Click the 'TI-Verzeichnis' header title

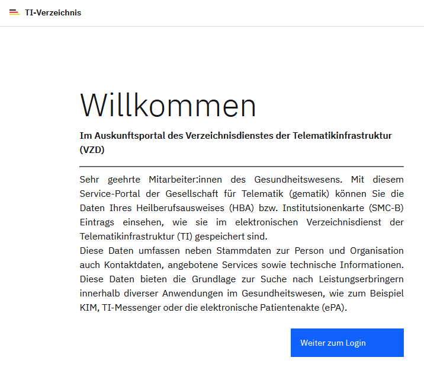coord(53,12)
